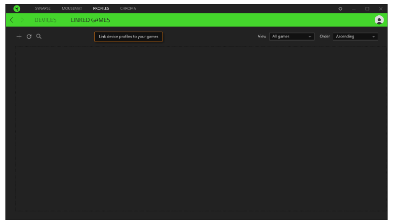Open the user account avatar
The height and width of the screenshot is (223, 394).
379,20
